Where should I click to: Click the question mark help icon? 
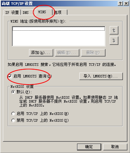coord(120,4)
